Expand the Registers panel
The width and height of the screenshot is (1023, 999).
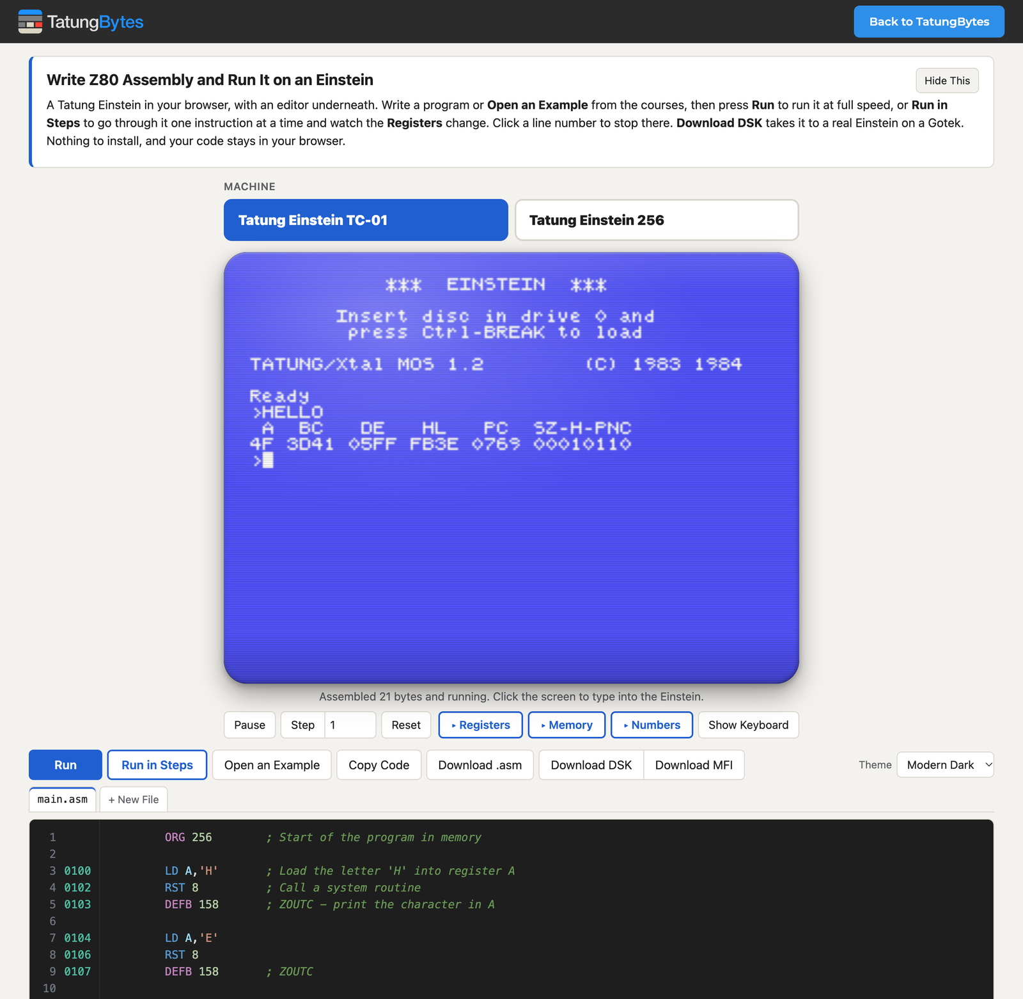(481, 725)
